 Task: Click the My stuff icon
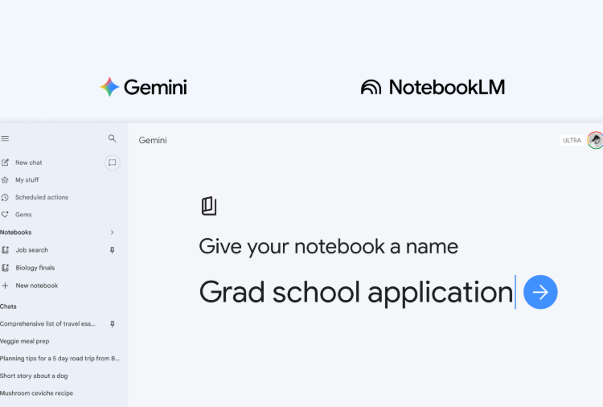pos(5,180)
